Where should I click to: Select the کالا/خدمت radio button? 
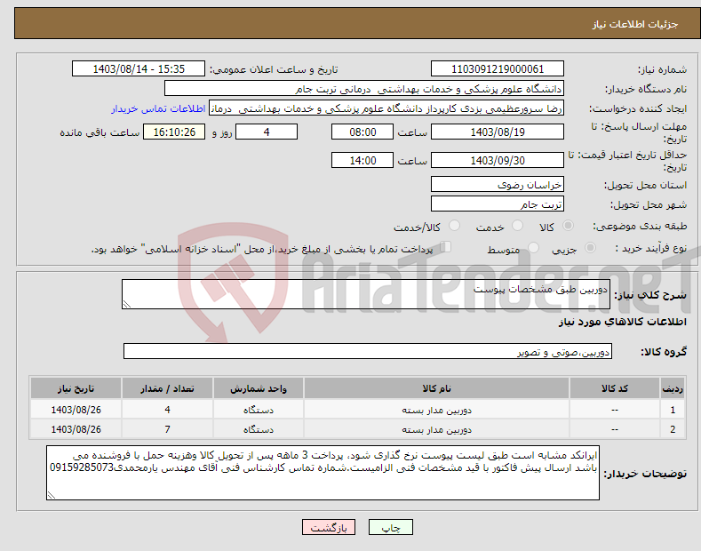454,226
